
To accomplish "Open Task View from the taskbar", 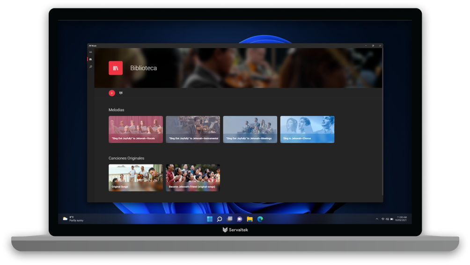I will tap(229, 219).
